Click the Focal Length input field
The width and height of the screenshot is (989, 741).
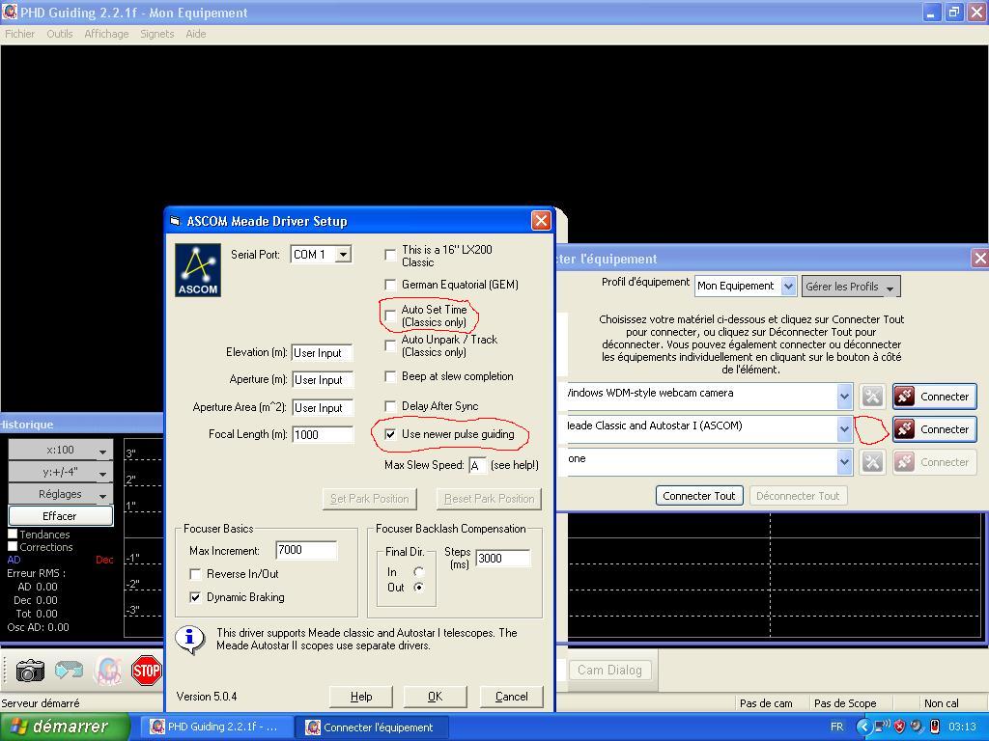point(323,434)
